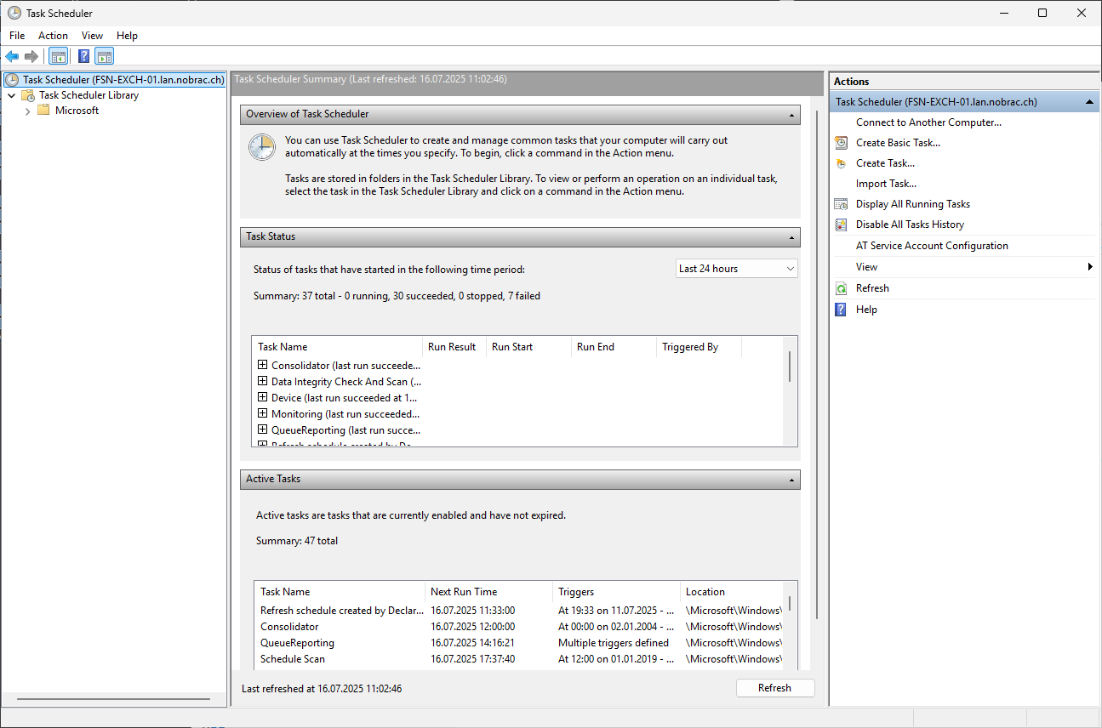The image size is (1102, 728).
Task: Expand the Microsoft folder in tree
Action: point(28,111)
